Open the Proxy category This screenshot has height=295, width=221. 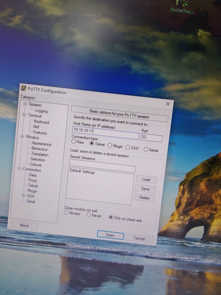(x=32, y=180)
